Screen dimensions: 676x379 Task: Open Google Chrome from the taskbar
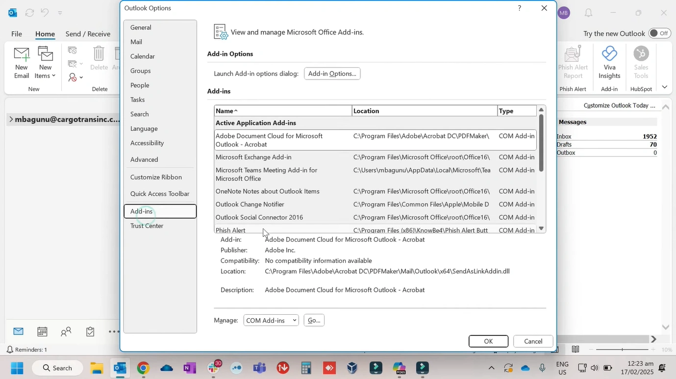(143, 368)
